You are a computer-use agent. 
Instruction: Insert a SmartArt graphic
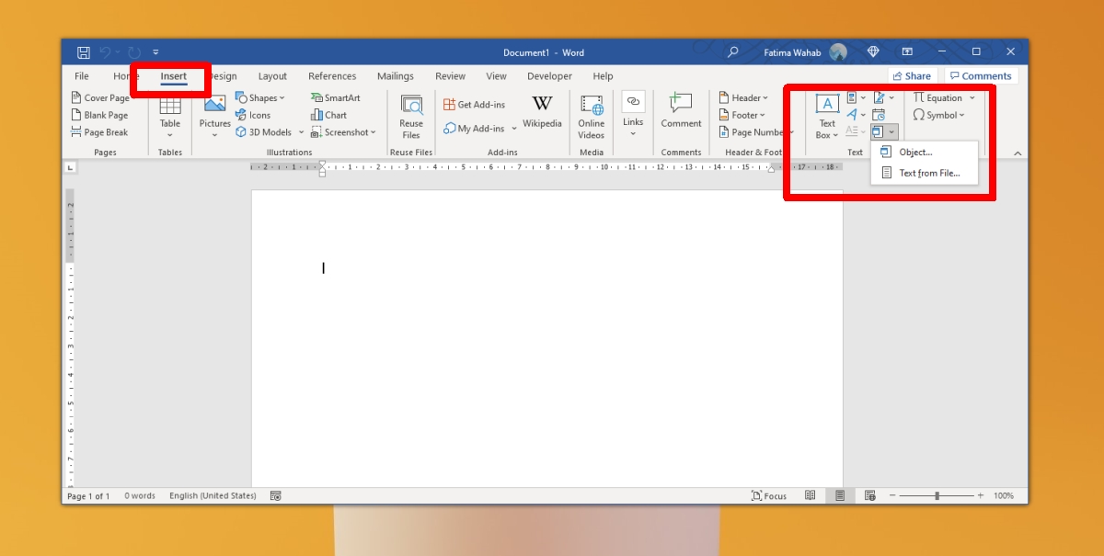[335, 98]
